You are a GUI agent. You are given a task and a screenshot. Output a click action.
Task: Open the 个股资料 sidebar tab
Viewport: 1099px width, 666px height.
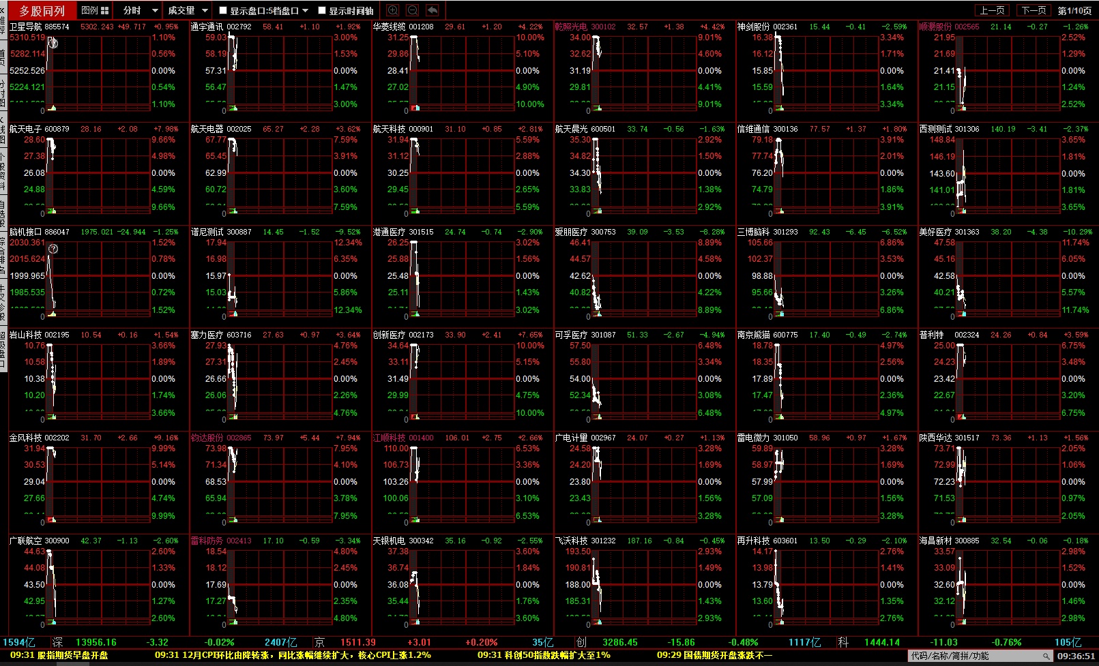click(3, 172)
